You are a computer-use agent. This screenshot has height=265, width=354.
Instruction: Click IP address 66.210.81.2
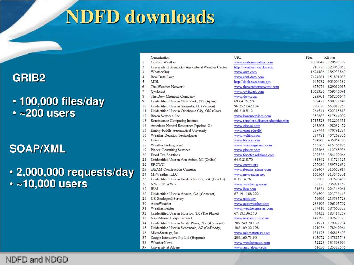click(243, 111)
